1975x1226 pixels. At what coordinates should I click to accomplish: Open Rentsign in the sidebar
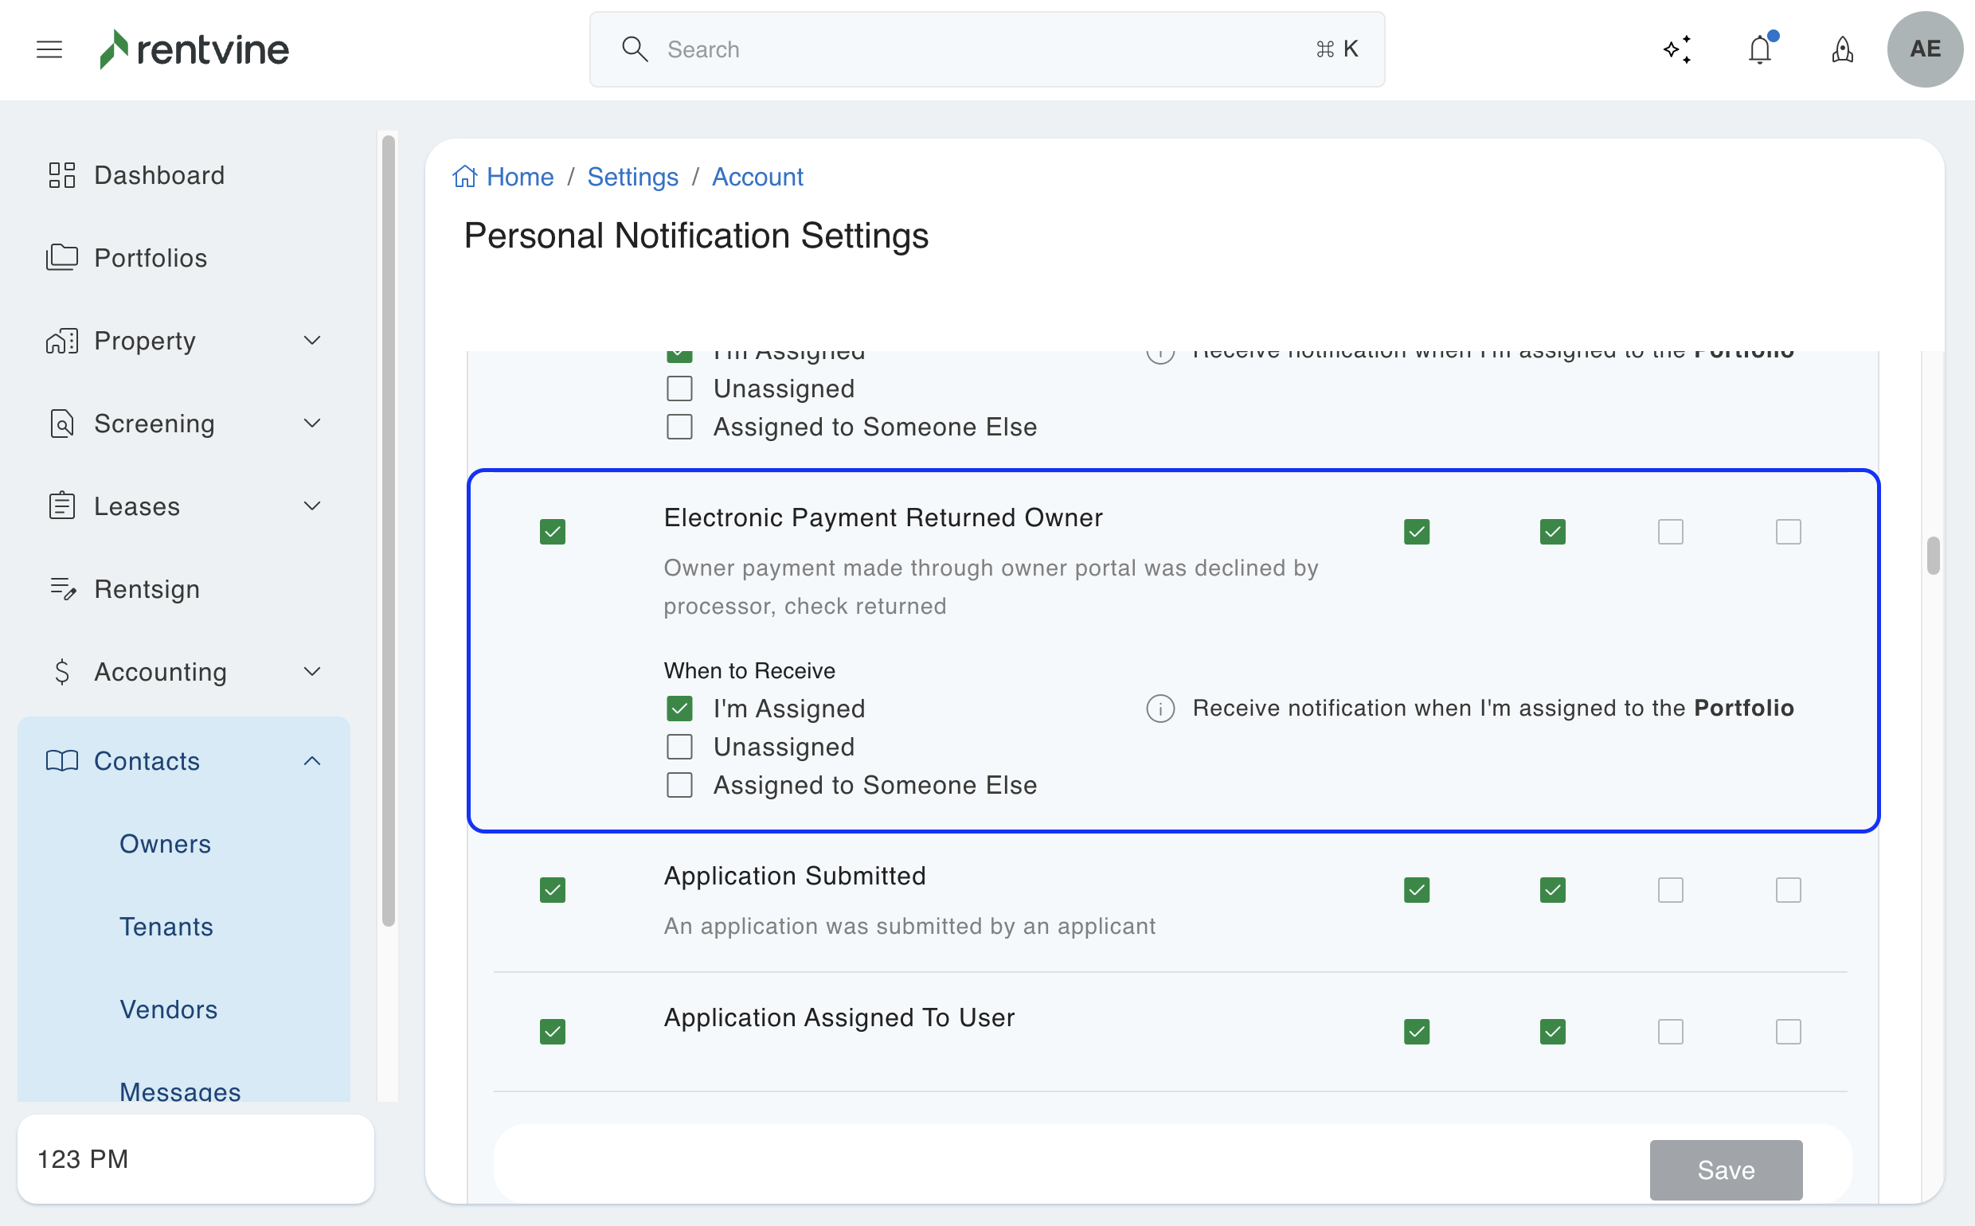tap(147, 588)
